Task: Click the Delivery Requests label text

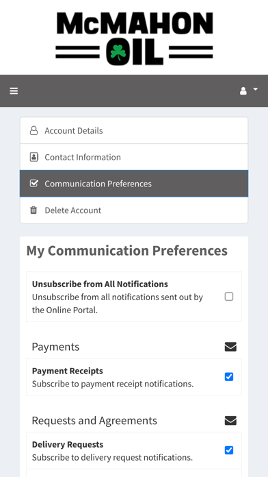Action: click(x=68, y=445)
